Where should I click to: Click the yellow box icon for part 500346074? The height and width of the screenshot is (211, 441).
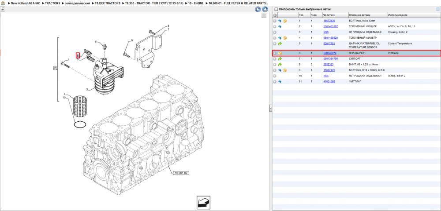click(x=280, y=53)
